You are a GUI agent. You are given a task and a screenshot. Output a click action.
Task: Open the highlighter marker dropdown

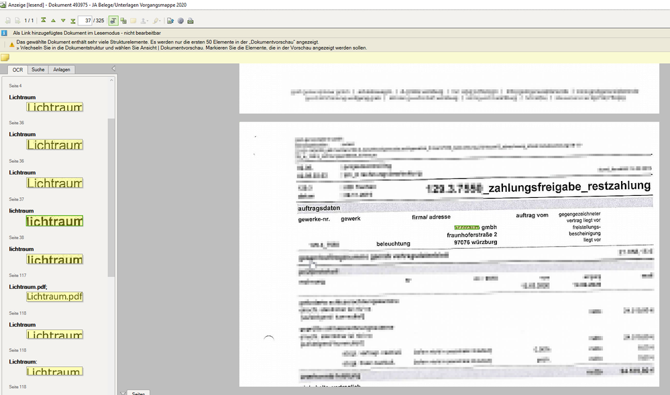pos(157,21)
